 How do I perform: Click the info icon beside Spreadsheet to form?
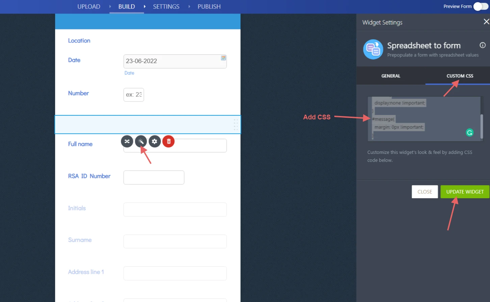[x=483, y=45]
